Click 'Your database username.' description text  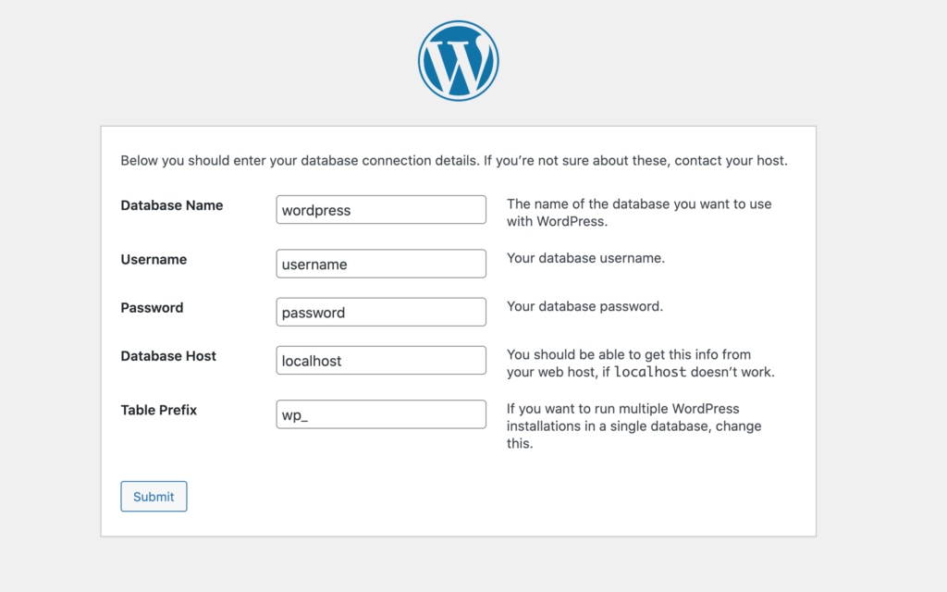point(585,258)
